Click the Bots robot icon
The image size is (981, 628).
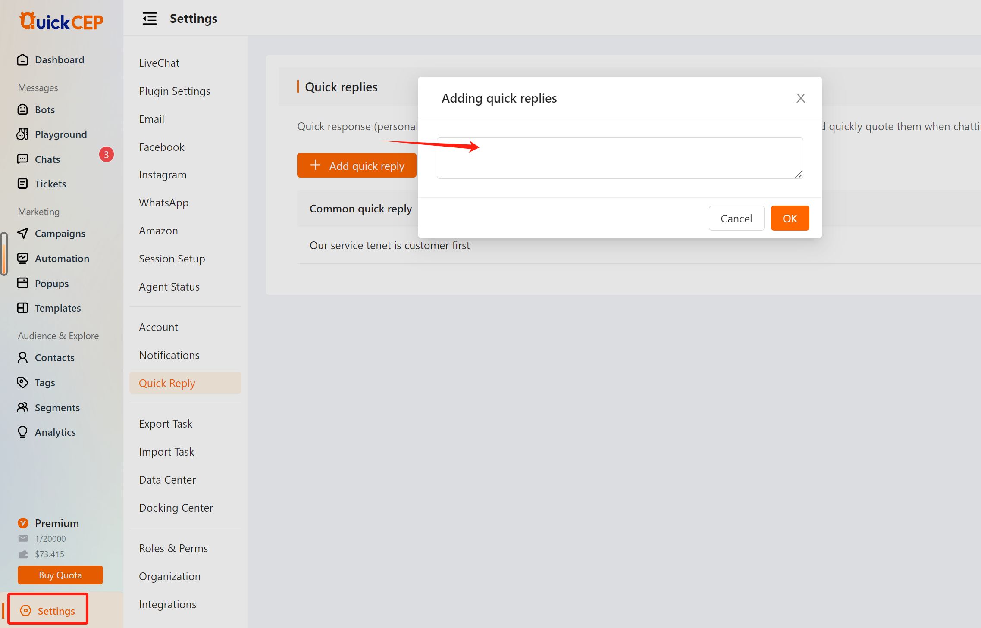[22, 109]
